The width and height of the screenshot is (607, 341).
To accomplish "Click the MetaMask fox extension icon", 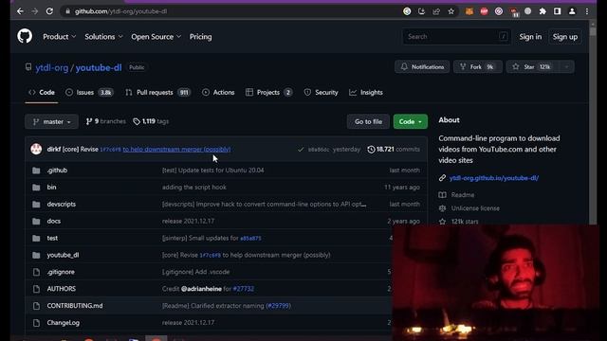I will pyautogui.click(x=469, y=11).
